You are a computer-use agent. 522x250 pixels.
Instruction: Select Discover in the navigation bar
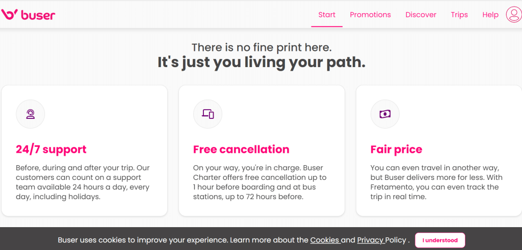click(x=421, y=15)
